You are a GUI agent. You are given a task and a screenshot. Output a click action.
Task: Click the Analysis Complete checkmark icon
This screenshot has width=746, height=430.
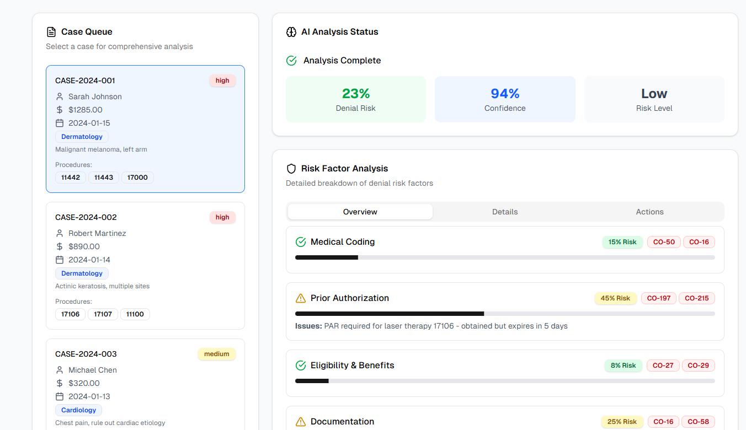click(x=292, y=61)
